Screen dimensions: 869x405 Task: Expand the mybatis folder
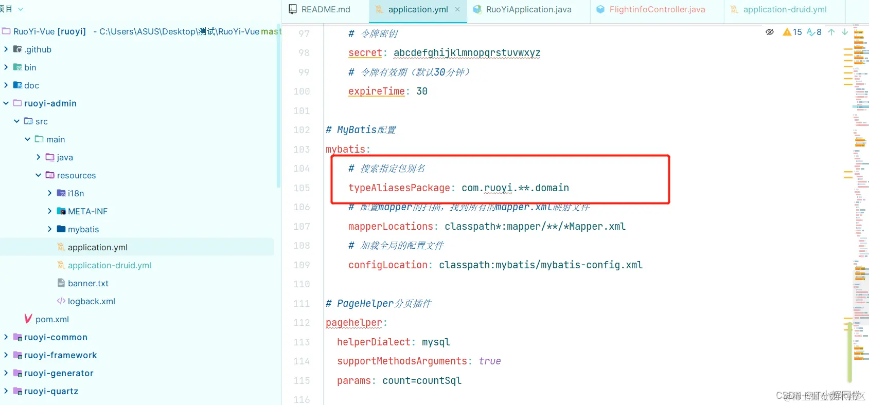[50, 229]
